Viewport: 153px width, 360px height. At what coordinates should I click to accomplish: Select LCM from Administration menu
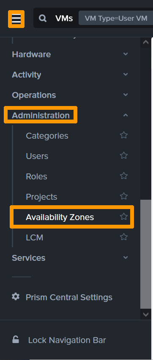[35, 237]
